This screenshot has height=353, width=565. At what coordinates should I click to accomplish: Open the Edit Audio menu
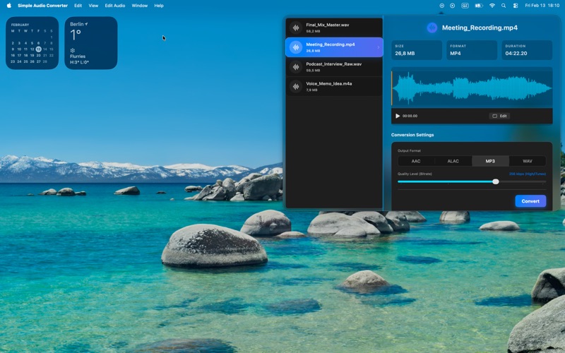point(115,6)
